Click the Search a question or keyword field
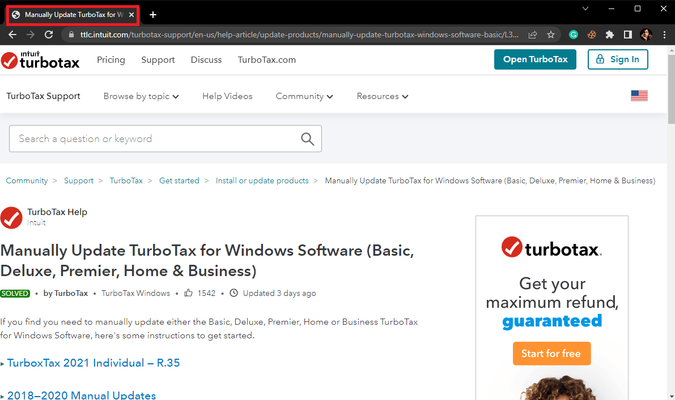This screenshot has width=675, height=400. click(165, 139)
